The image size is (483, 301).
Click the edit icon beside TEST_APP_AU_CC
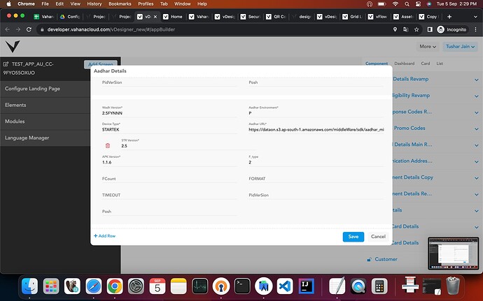coord(6,64)
